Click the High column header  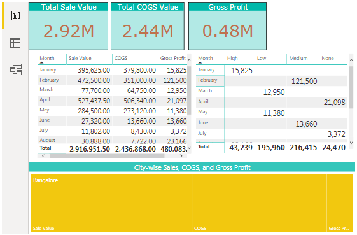(x=232, y=58)
